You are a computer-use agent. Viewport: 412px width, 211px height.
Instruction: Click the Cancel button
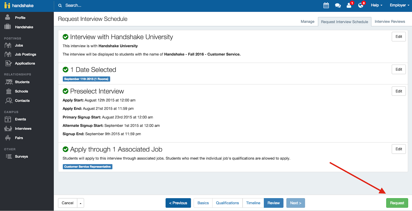click(x=68, y=203)
